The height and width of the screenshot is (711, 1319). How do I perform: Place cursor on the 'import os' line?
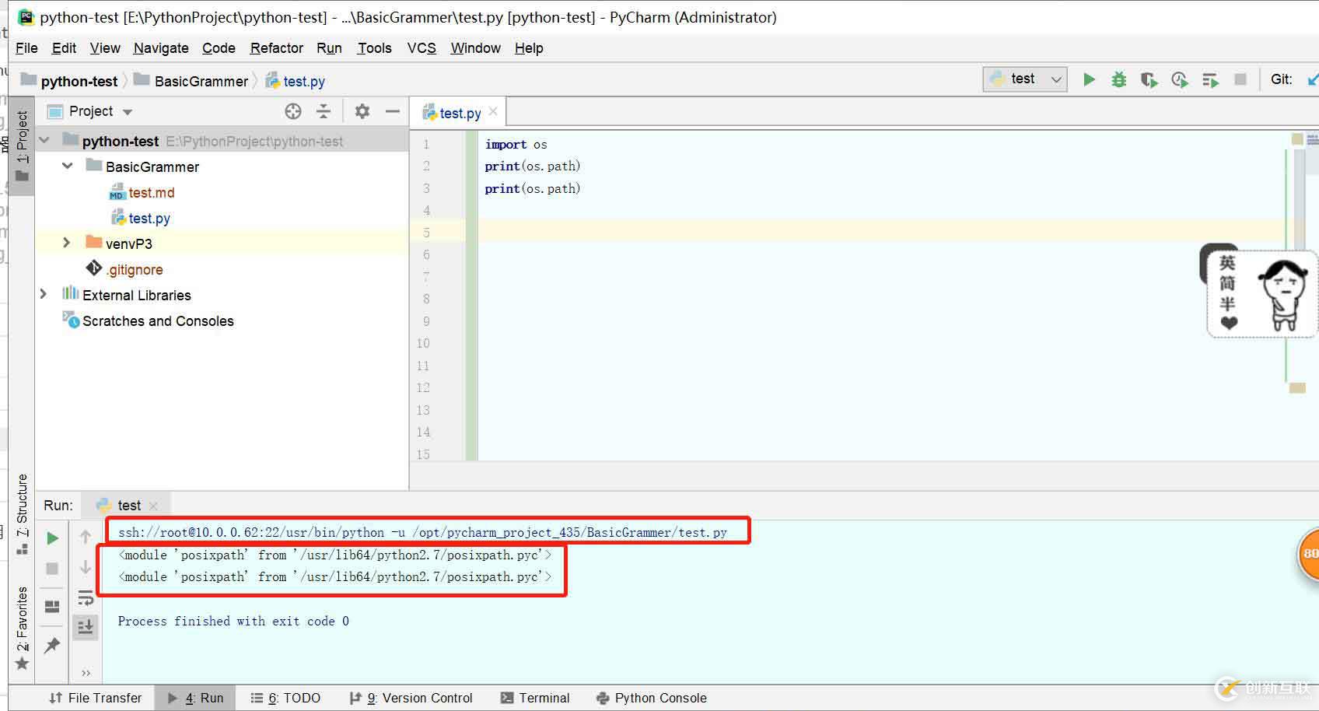click(x=516, y=144)
